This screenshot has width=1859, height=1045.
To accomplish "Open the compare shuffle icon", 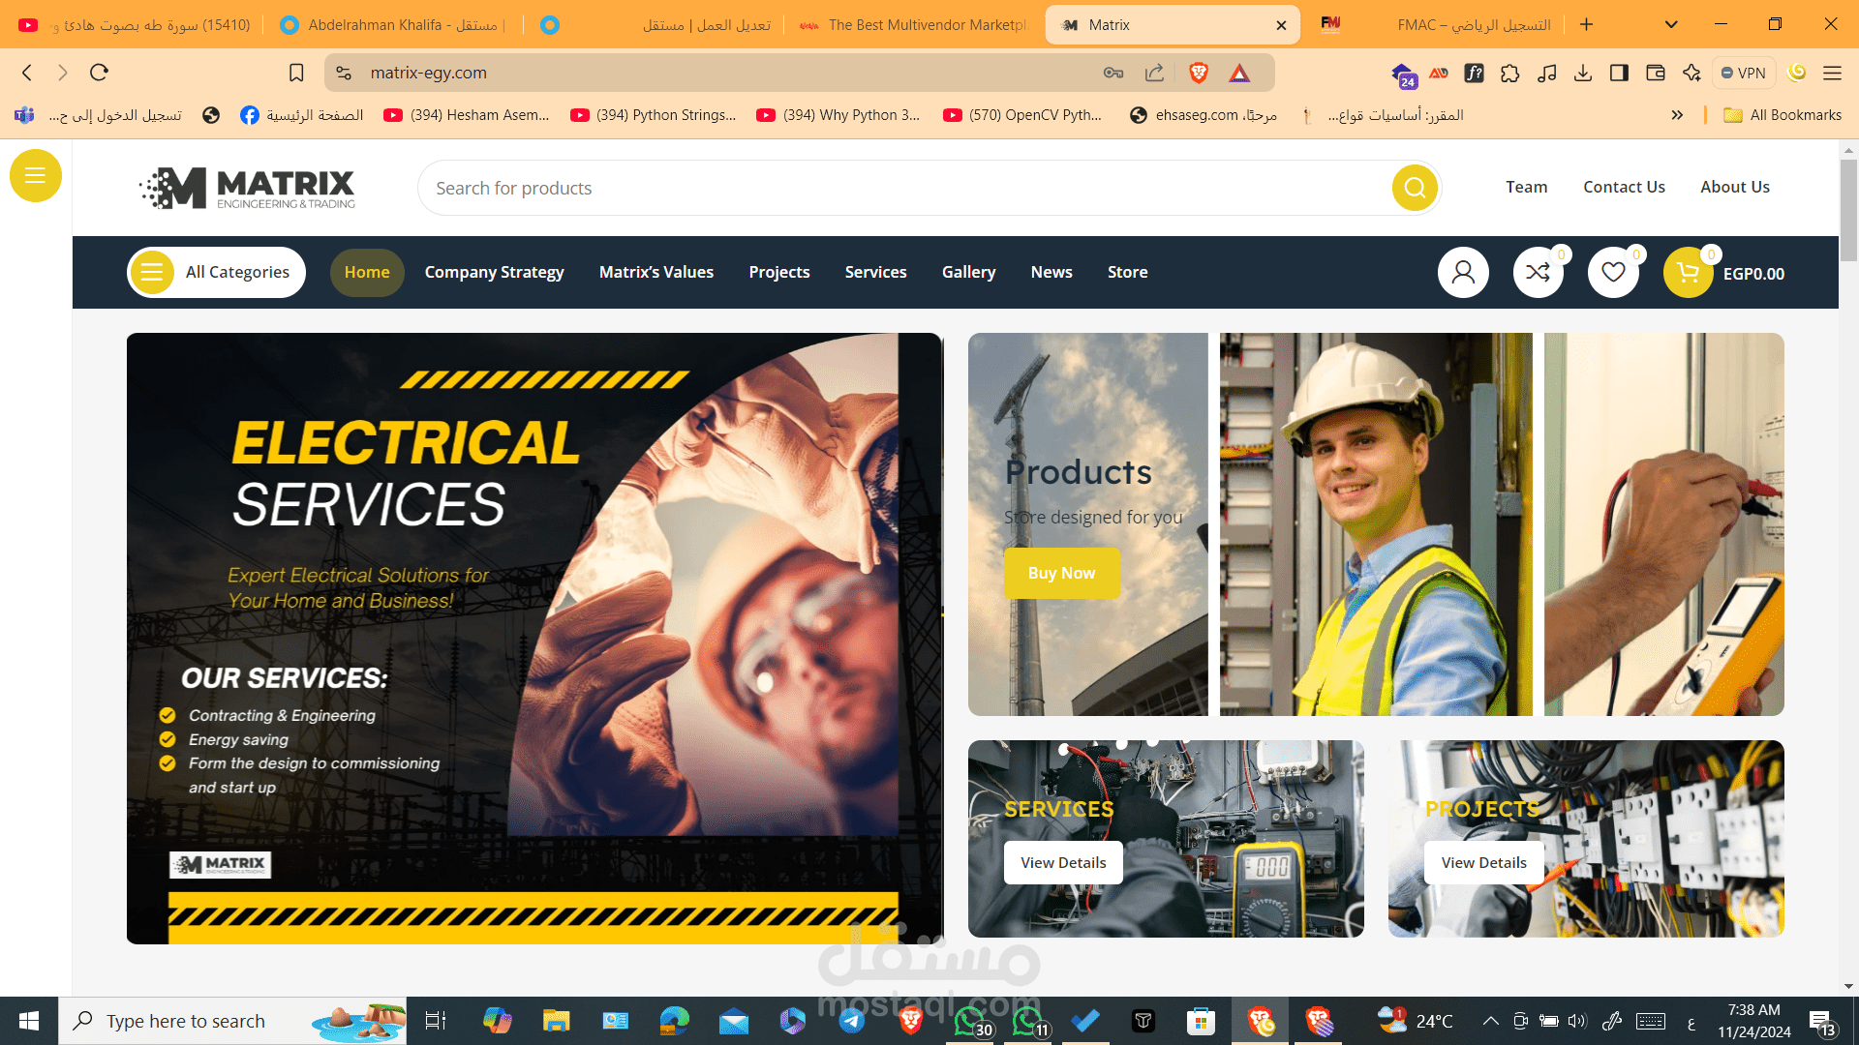I will click(1538, 273).
